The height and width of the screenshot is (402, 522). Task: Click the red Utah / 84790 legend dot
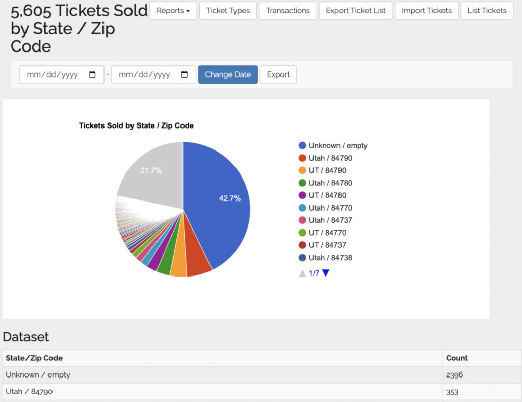click(x=302, y=158)
